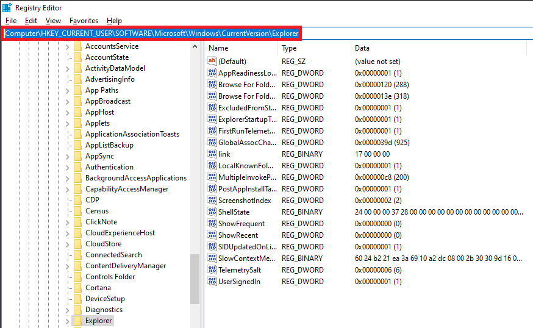533x328 pixels.
Task: Open the View menu
Action: point(53,21)
